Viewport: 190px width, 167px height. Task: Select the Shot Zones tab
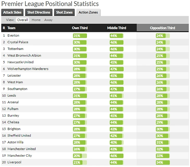click(x=64, y=12)
